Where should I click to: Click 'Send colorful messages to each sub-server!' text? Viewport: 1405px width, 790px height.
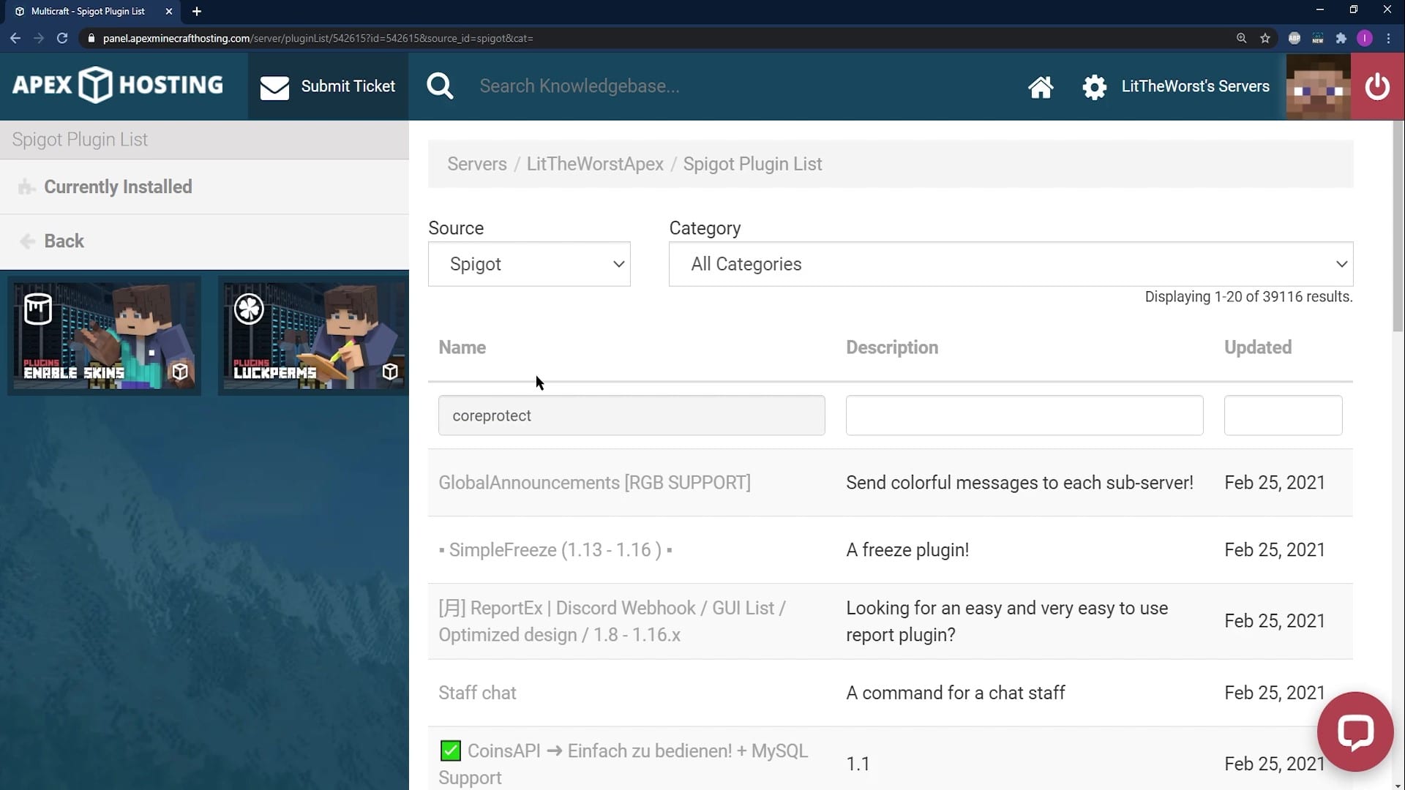[x=1019, y=483]
